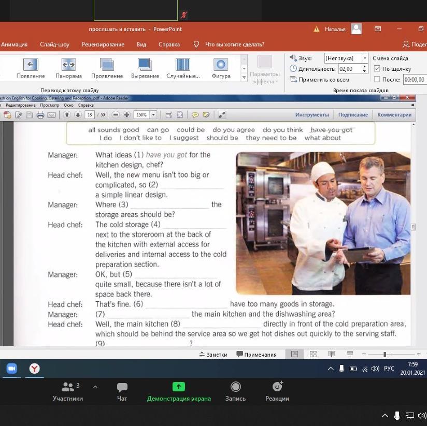Open Zoom chat (Чат)
427x426 pixels.
(x=122, y=391)
